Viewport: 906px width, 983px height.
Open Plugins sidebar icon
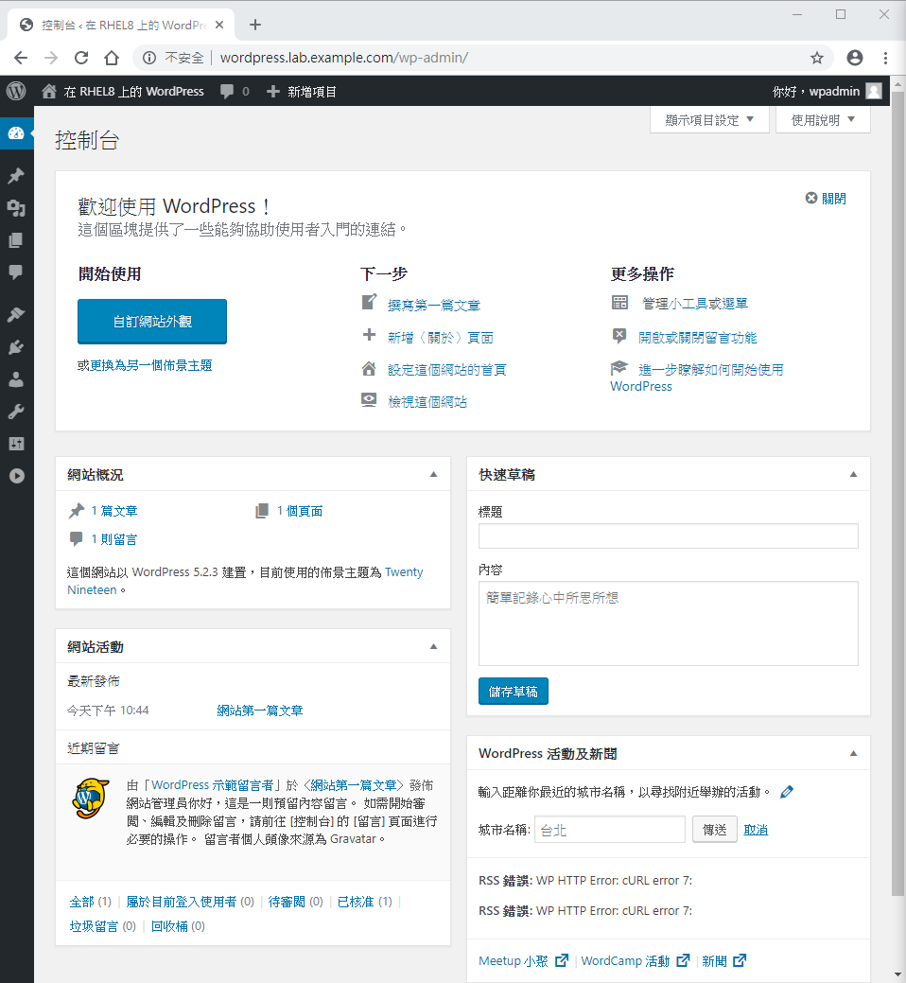[16, 347]
